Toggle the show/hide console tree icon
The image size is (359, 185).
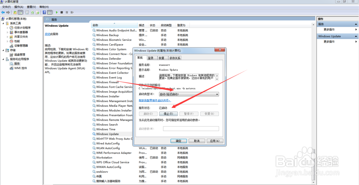click(20, 12)
